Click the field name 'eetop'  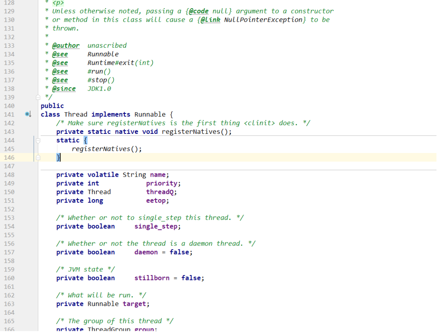pos(156,201)
